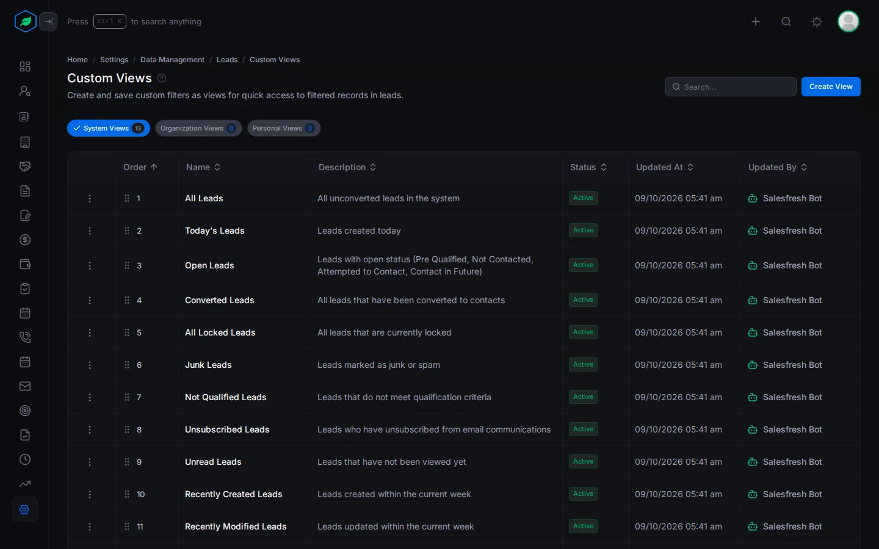Open the dashboard grid icon in sidebar
Screen dimensions: 879x549
pyautogui.click(x=25, y=66)
